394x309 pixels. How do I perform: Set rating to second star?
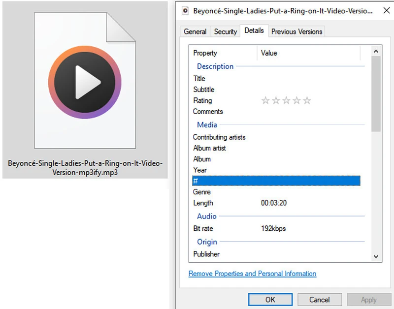[276, 101]
